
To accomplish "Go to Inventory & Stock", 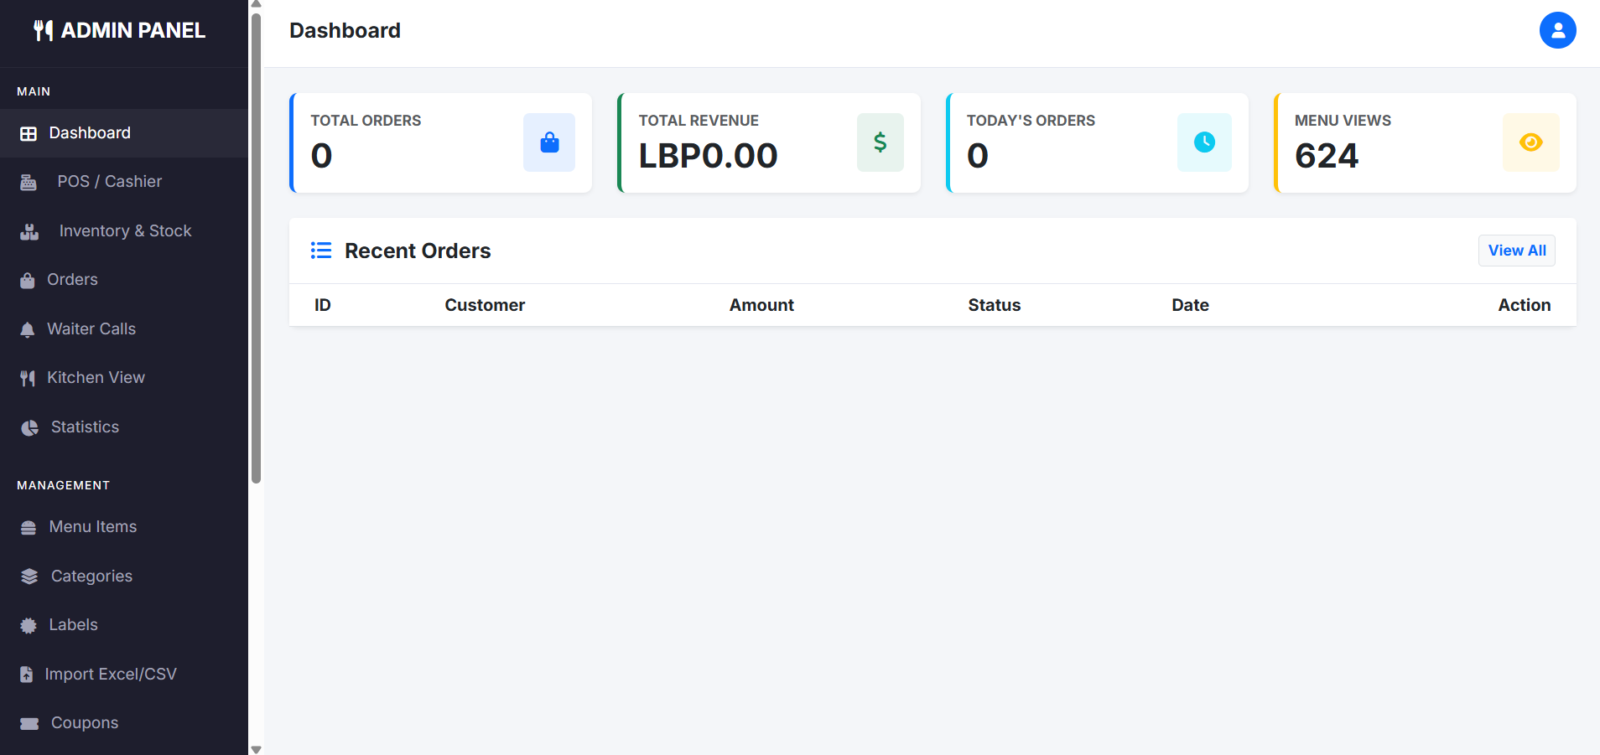I will [x=125, y=231].
